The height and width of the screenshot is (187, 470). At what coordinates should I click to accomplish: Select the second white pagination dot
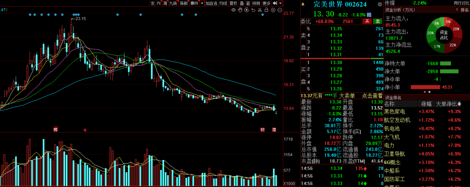point(429,92)
